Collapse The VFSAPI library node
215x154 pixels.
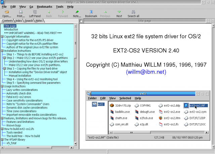point(2,139)
